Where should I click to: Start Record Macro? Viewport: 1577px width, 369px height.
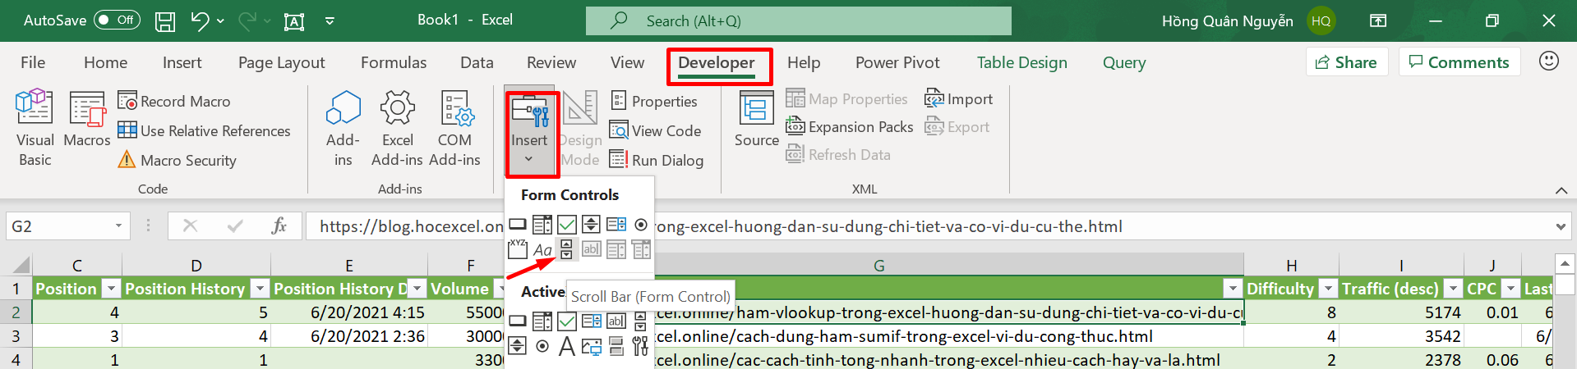point(174,101)
